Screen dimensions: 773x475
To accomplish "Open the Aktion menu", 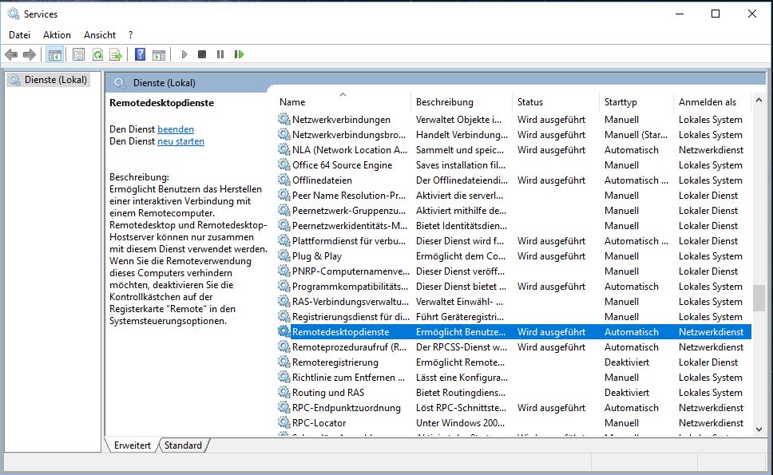I will coord(57,35).
